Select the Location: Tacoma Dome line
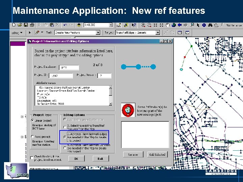This screenshot has width=243, height=182. pos(66,91)
